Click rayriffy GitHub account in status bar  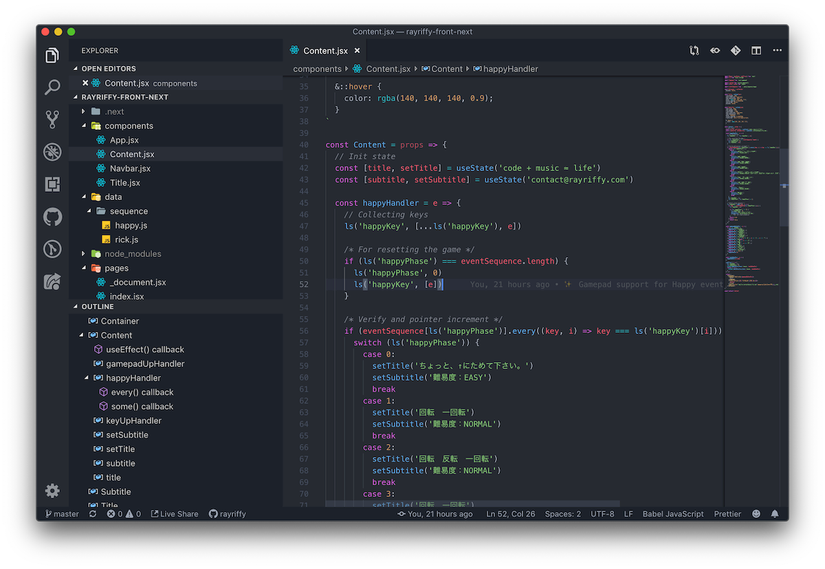click(x=227, y=514)
